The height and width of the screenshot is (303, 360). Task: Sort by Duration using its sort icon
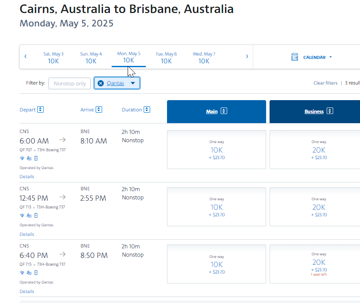tap(147, 110)
